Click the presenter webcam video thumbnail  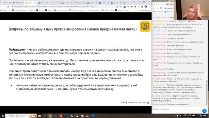point(192,10)
